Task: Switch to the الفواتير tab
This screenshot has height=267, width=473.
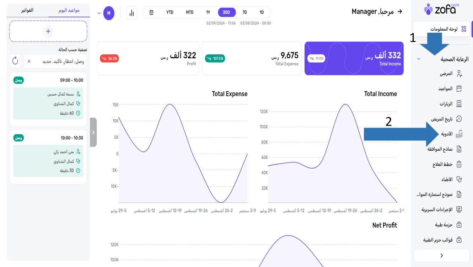Action: pyautogui.click(x=27, y=10)
